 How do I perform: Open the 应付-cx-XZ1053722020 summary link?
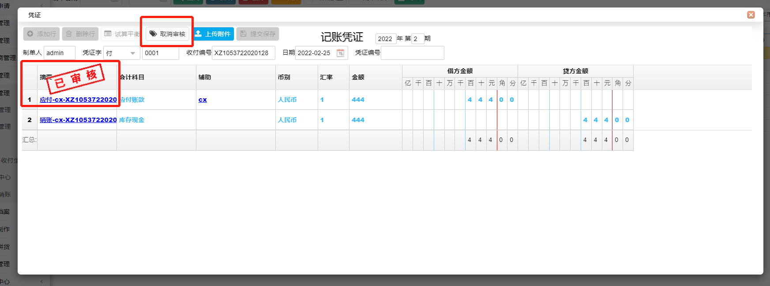(78, 100)
